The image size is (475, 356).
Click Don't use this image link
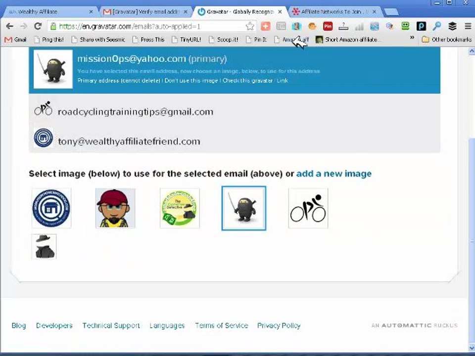[191, 81]
